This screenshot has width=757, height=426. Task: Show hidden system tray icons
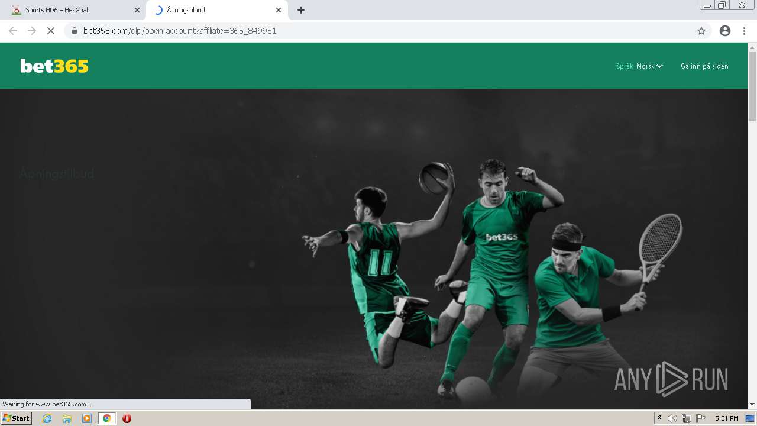coord(659,418)
